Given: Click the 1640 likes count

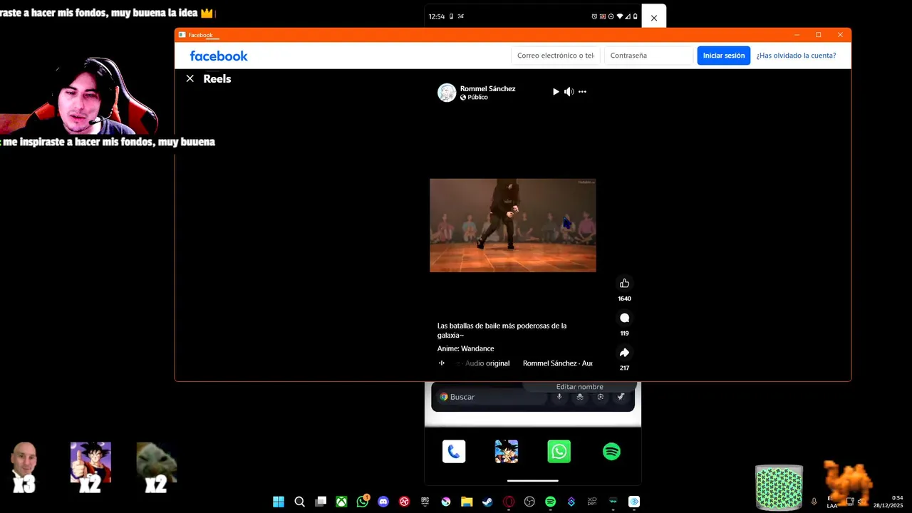Looking at the screenshot, I should (624, 299).
